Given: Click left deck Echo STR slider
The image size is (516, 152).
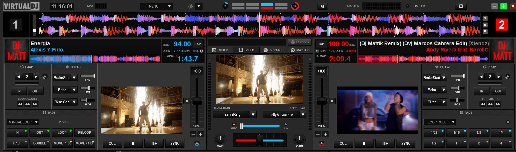Looking at the screenshot, I should click(x=88, y=88).
